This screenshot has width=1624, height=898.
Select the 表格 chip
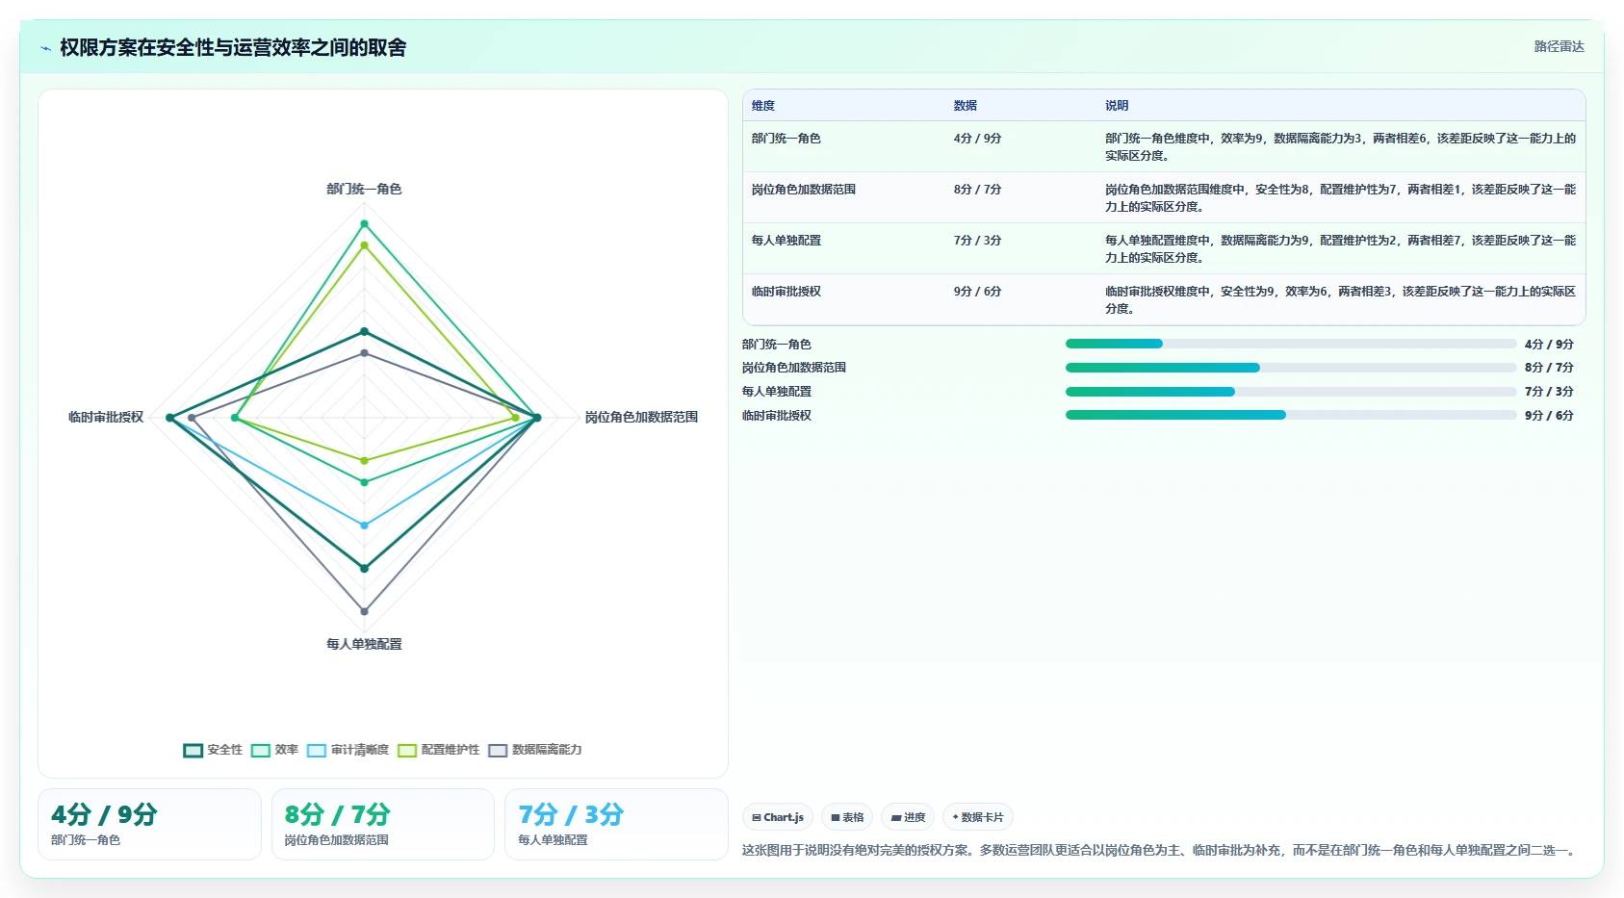(847, 817)
